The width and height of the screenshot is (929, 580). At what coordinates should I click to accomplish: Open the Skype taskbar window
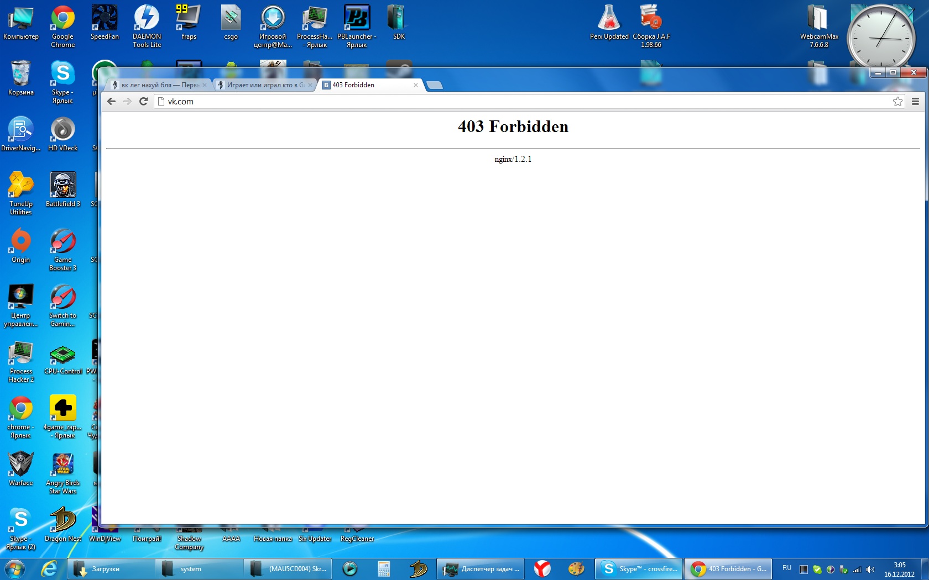pos(639,568)
